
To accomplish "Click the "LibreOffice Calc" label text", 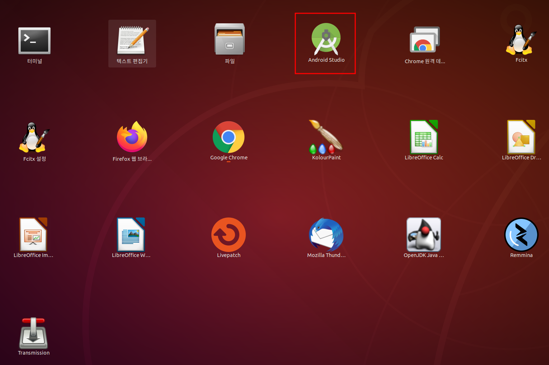I will [424, 158].
